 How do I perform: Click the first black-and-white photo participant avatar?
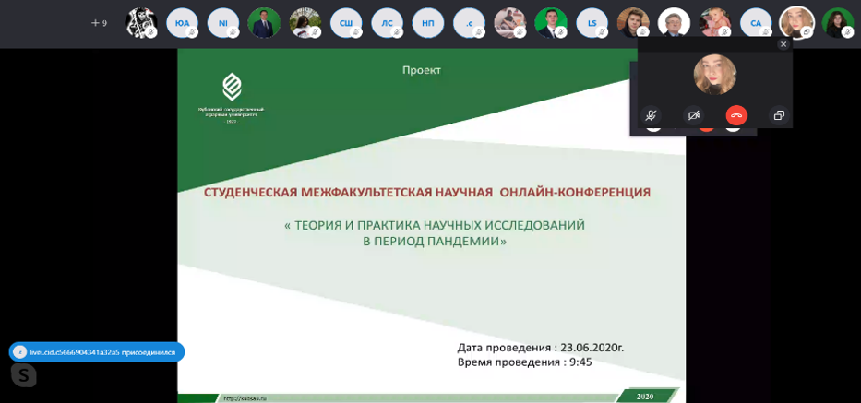click(x=140, y=23)
